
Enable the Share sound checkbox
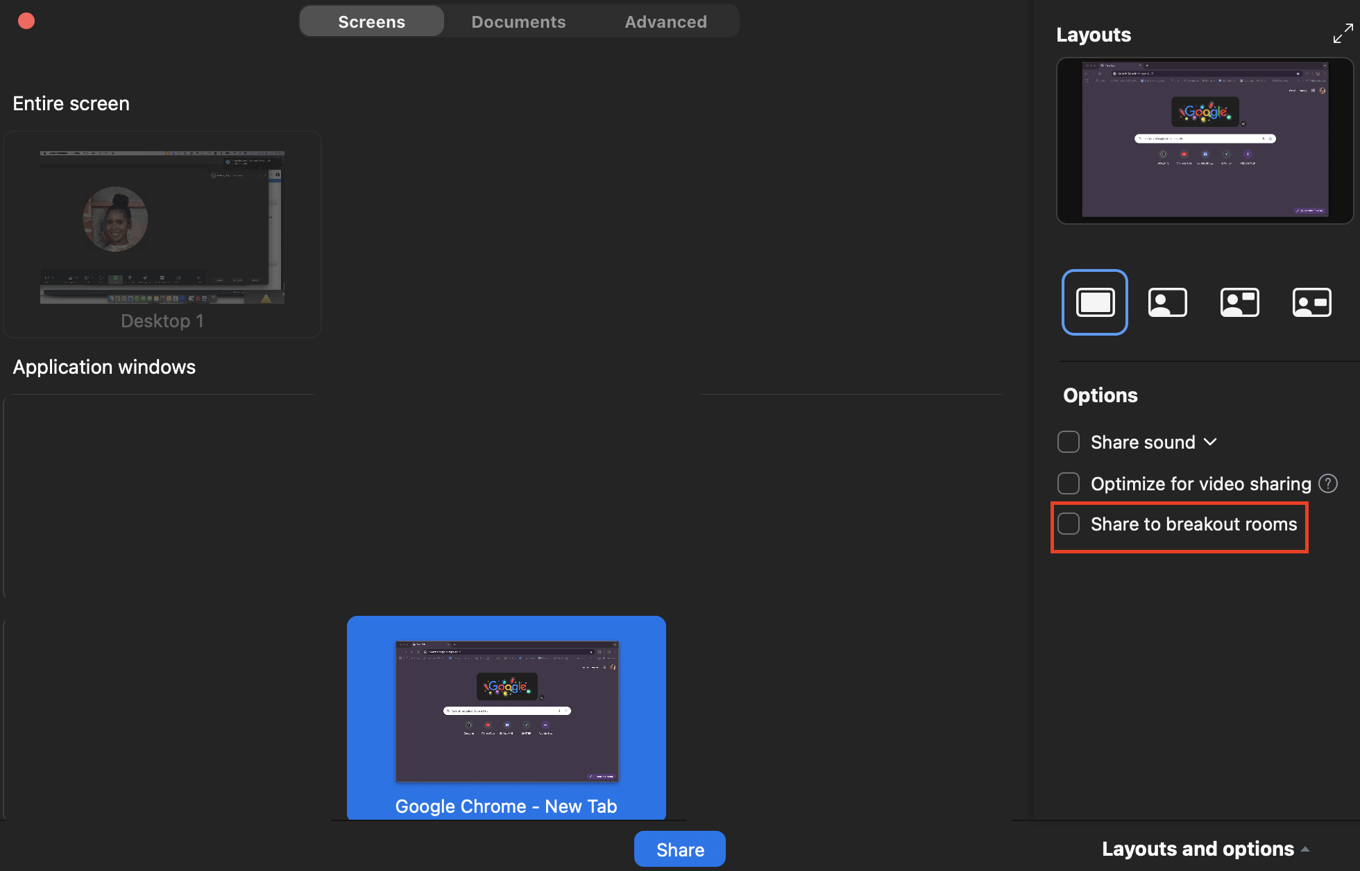click(x=1069, y=442)
